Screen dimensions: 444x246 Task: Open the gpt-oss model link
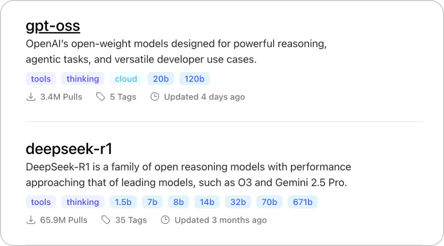coord(53,25)
